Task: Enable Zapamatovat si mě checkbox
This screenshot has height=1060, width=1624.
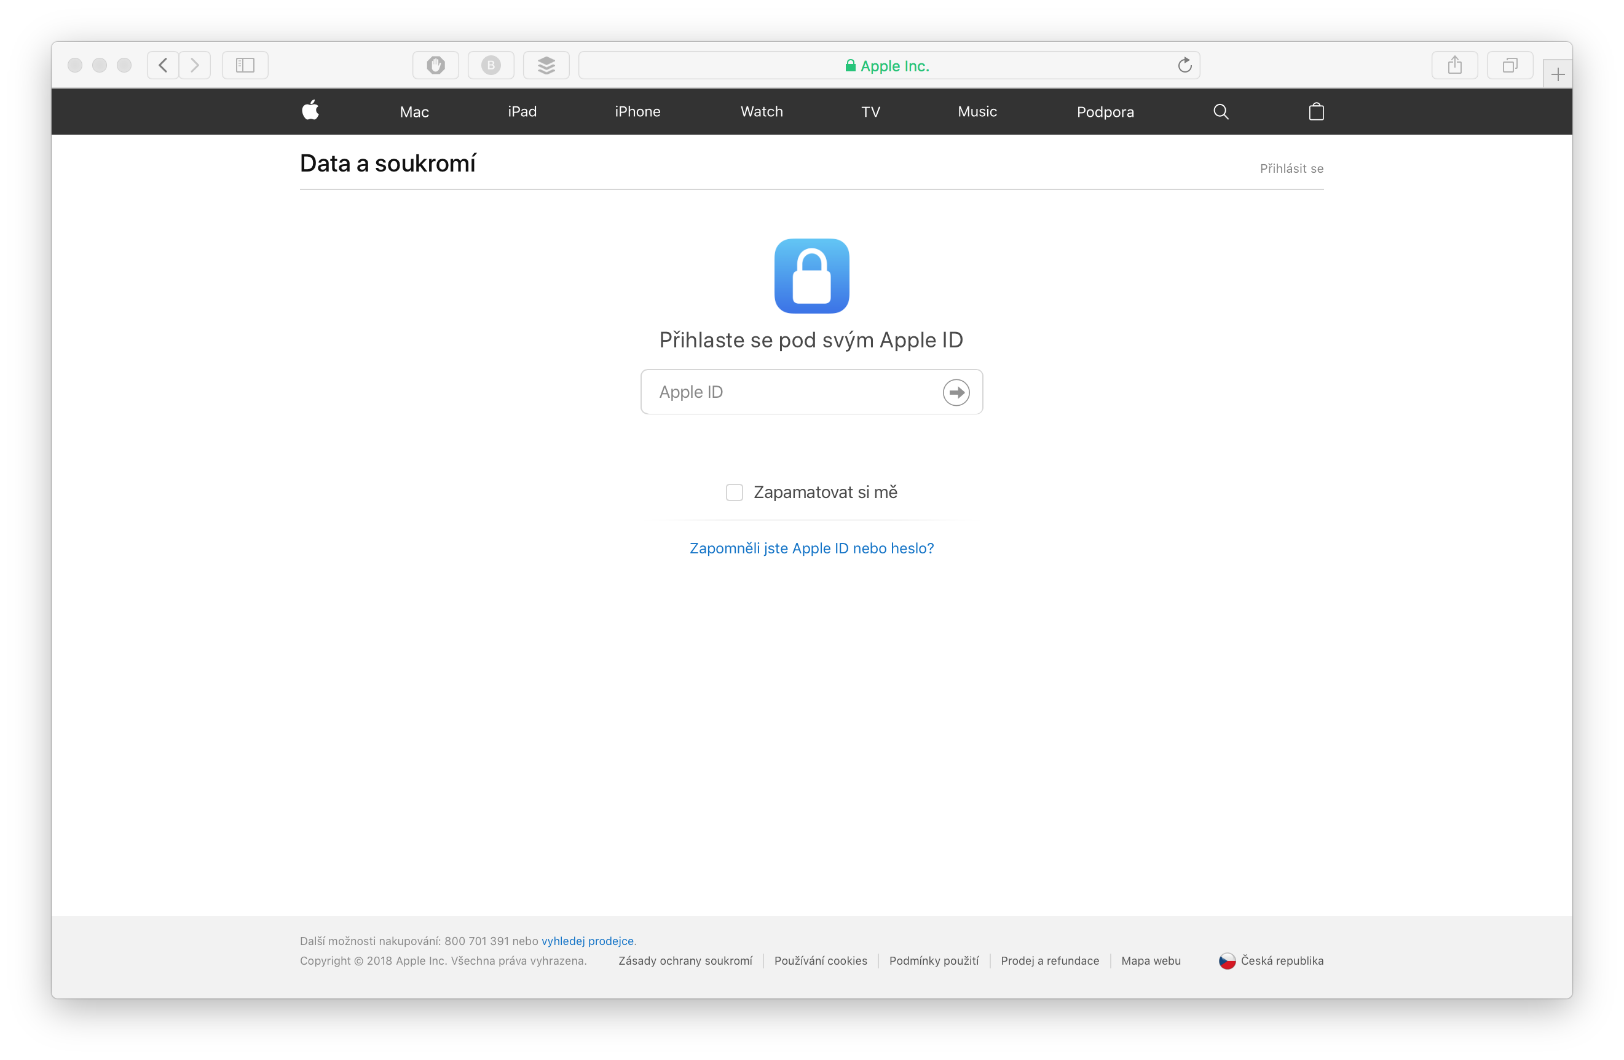Action: click(734, 492)
